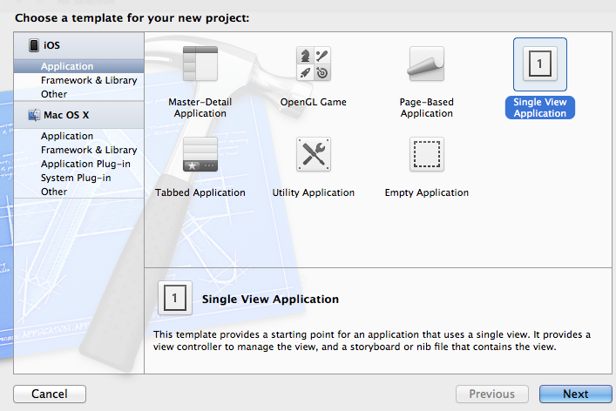This screenshot has width=616, height=411.
Task: Select Application Plug-in category
Action: tap(78, 164)
